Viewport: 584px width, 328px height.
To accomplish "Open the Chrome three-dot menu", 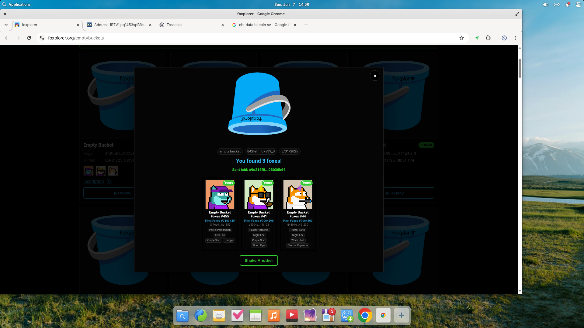I will click(x=515, y=38).
